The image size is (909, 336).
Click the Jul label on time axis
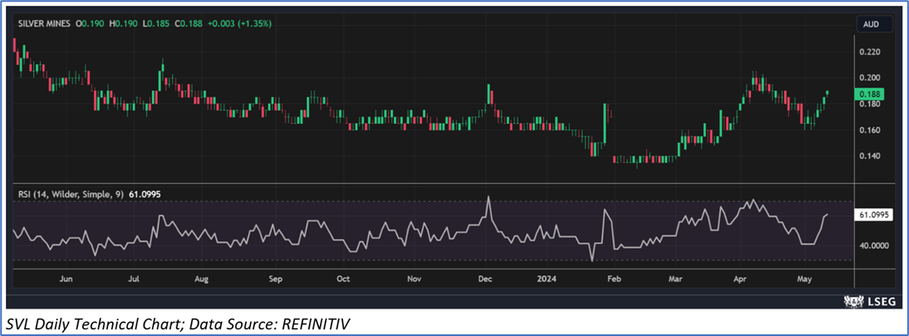135,280
